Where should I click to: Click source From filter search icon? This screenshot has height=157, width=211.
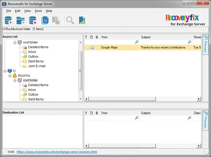pyautogui.click(x=137, y=42)
